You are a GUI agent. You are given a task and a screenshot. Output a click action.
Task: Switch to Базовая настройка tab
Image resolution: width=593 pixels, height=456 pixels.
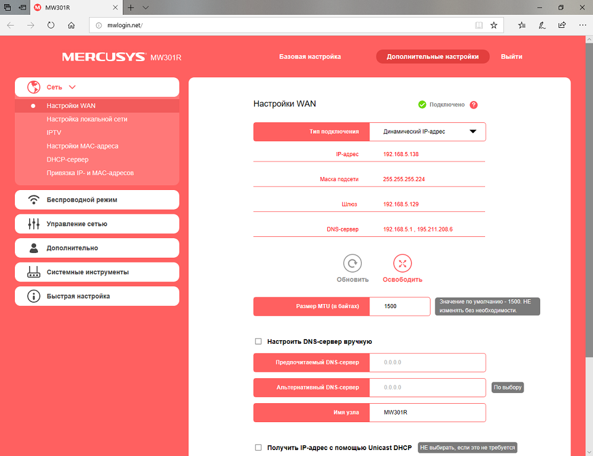(310, 56)
